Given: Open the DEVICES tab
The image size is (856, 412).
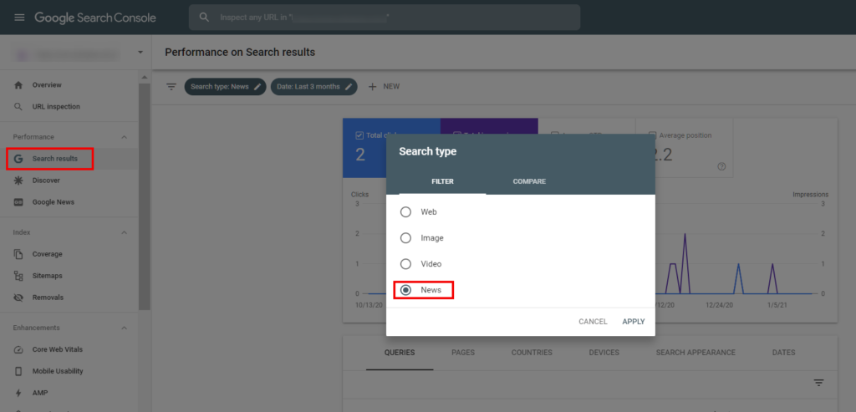Looking at the screenshot, I should (x=604, y=353).
